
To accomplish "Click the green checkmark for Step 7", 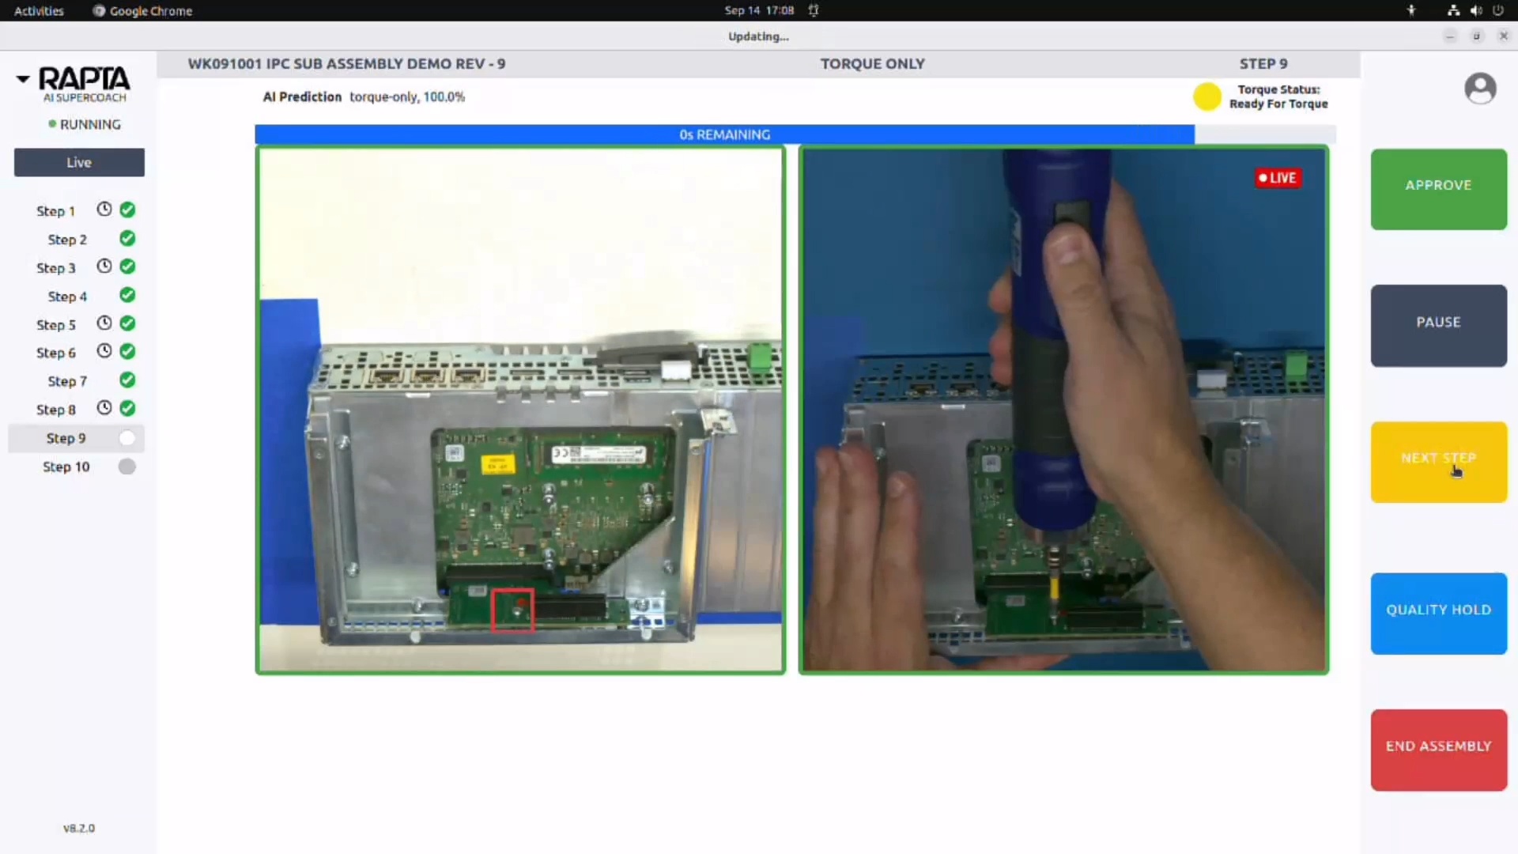I will tap(127, 380).
